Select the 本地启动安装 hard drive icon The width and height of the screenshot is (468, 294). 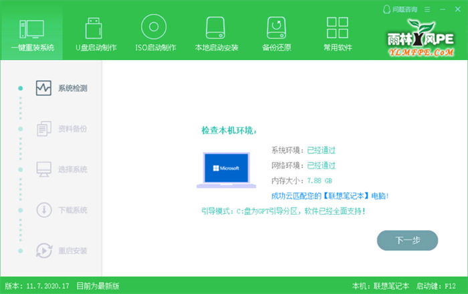coord(216,28)
